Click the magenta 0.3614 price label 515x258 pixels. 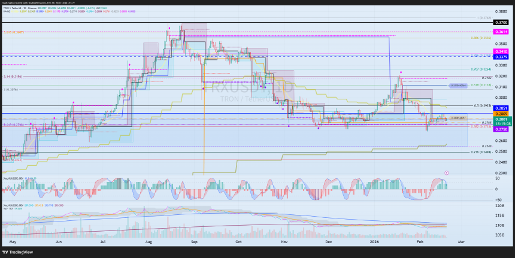[x=501, y=32]
